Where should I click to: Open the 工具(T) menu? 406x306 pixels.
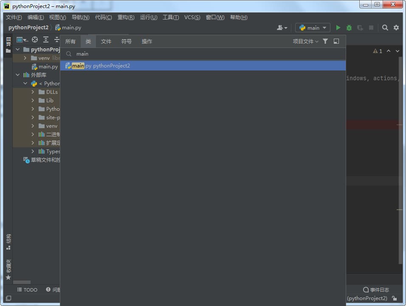point(171,17)
